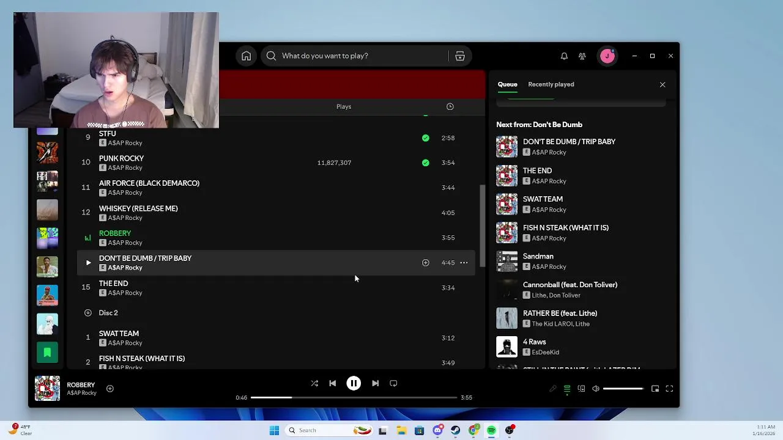
Task: Open Microsoft Store from taskbar
Action: [419, 431]
